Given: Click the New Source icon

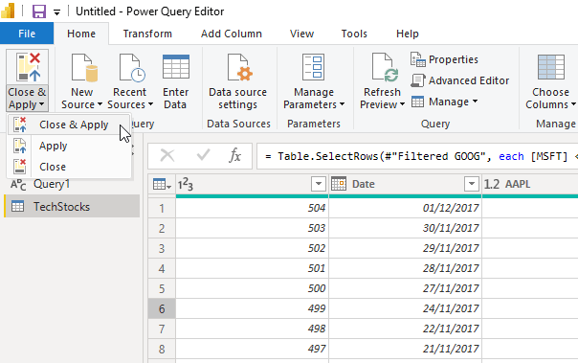Looking at the screenshot, I should pyautogui.click(x=84, y=67).
